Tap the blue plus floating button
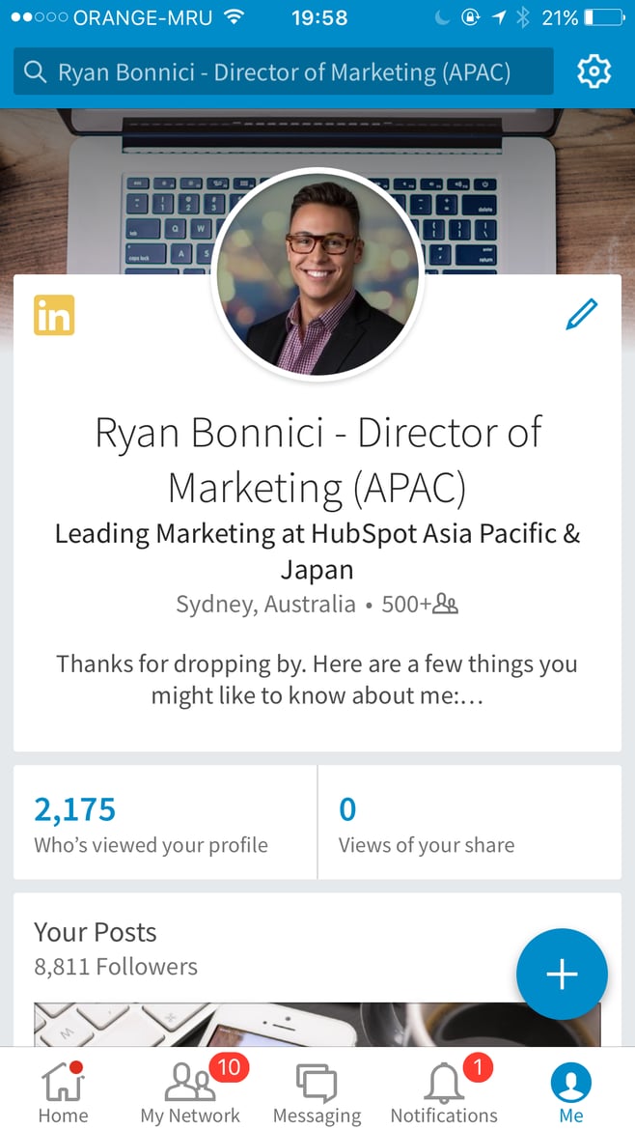The width and height of the screenshot is (635, 1130). click(562, 974)
